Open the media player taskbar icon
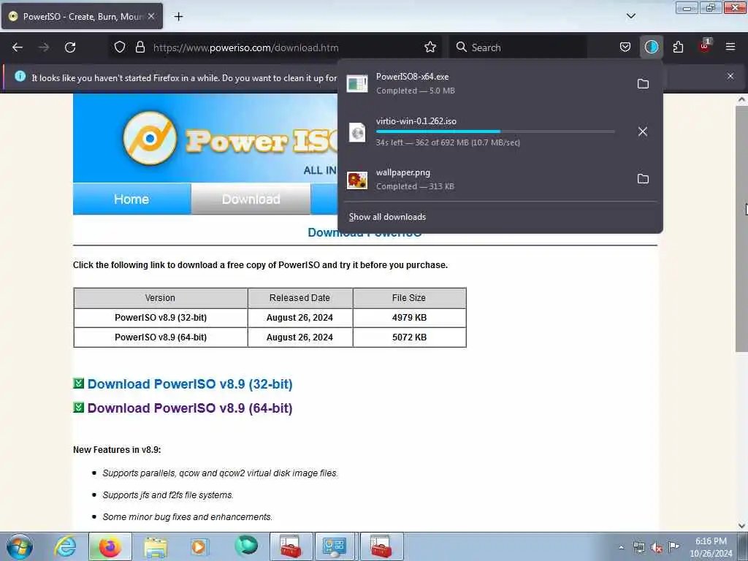 click(x=199, y=546)
